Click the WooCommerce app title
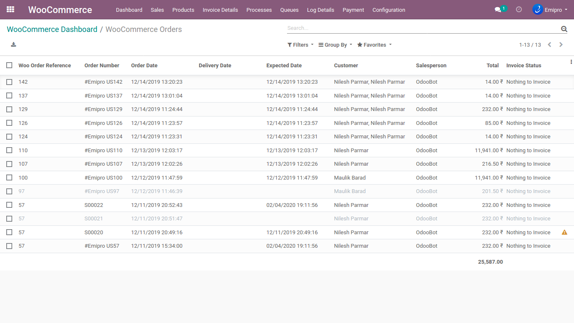The height and width of the screenshot is (323, 574). 60,10
